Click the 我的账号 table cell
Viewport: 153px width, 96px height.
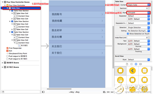tap(77, 14)
